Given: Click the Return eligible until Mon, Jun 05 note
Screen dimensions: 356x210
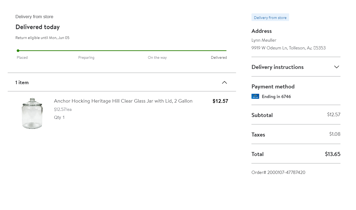Looking at the screenshot, I should click(42, 38).
